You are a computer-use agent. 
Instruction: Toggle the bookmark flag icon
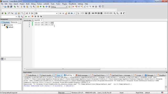click(33, 16)
